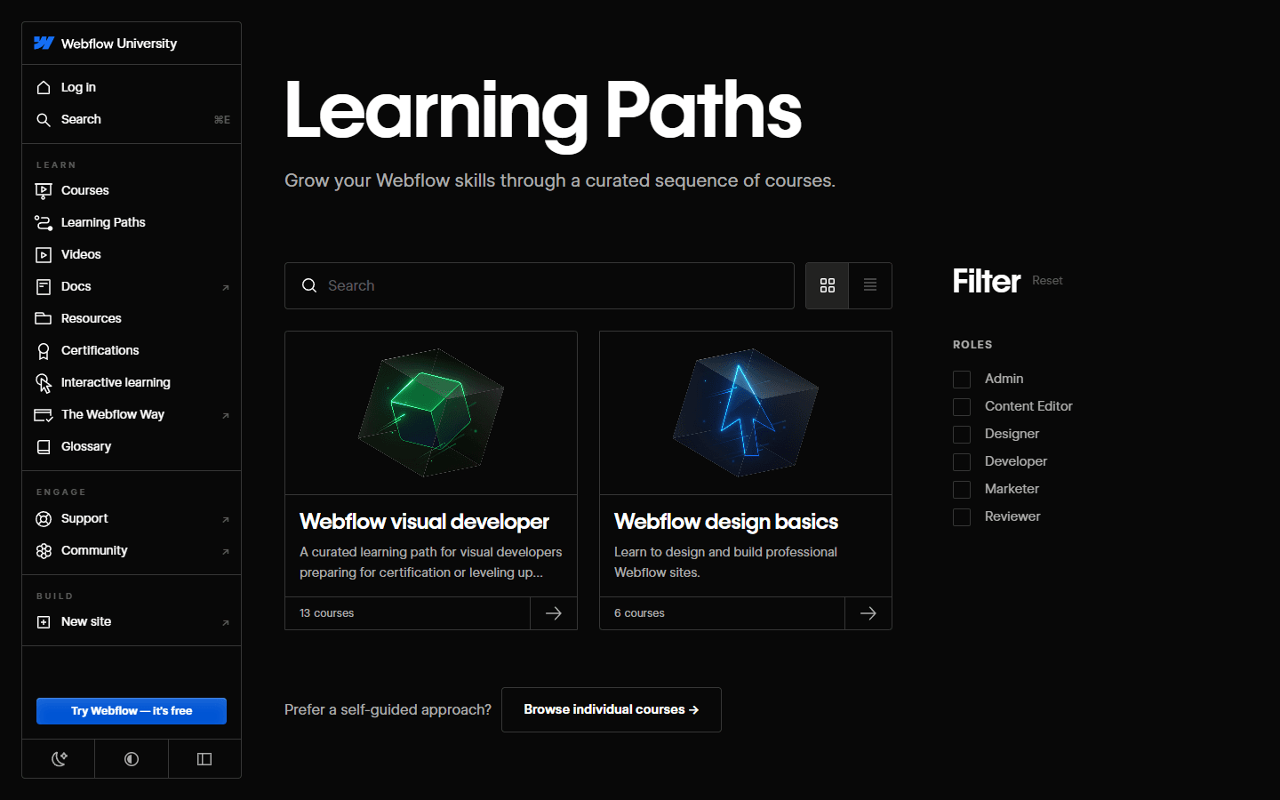Click the Docs external link arrow
Screen dimensions: 1280x800
click(226, 287)
